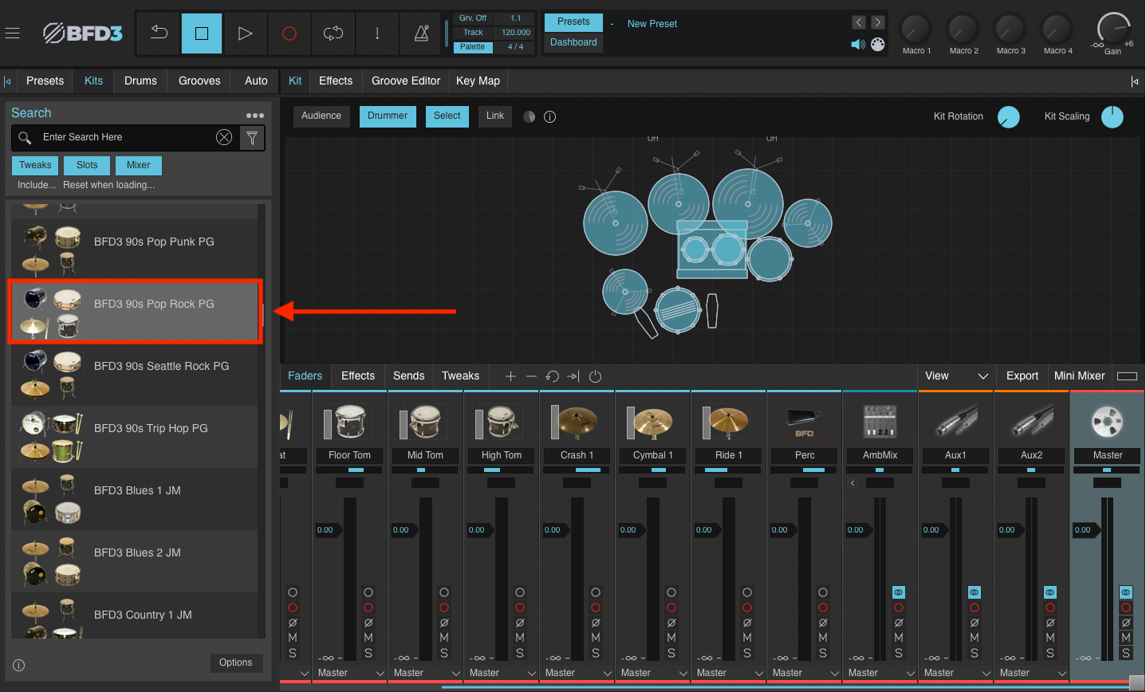Switch to the Auto browser tab
This screenshot has width=1146, height=692.
256,81
